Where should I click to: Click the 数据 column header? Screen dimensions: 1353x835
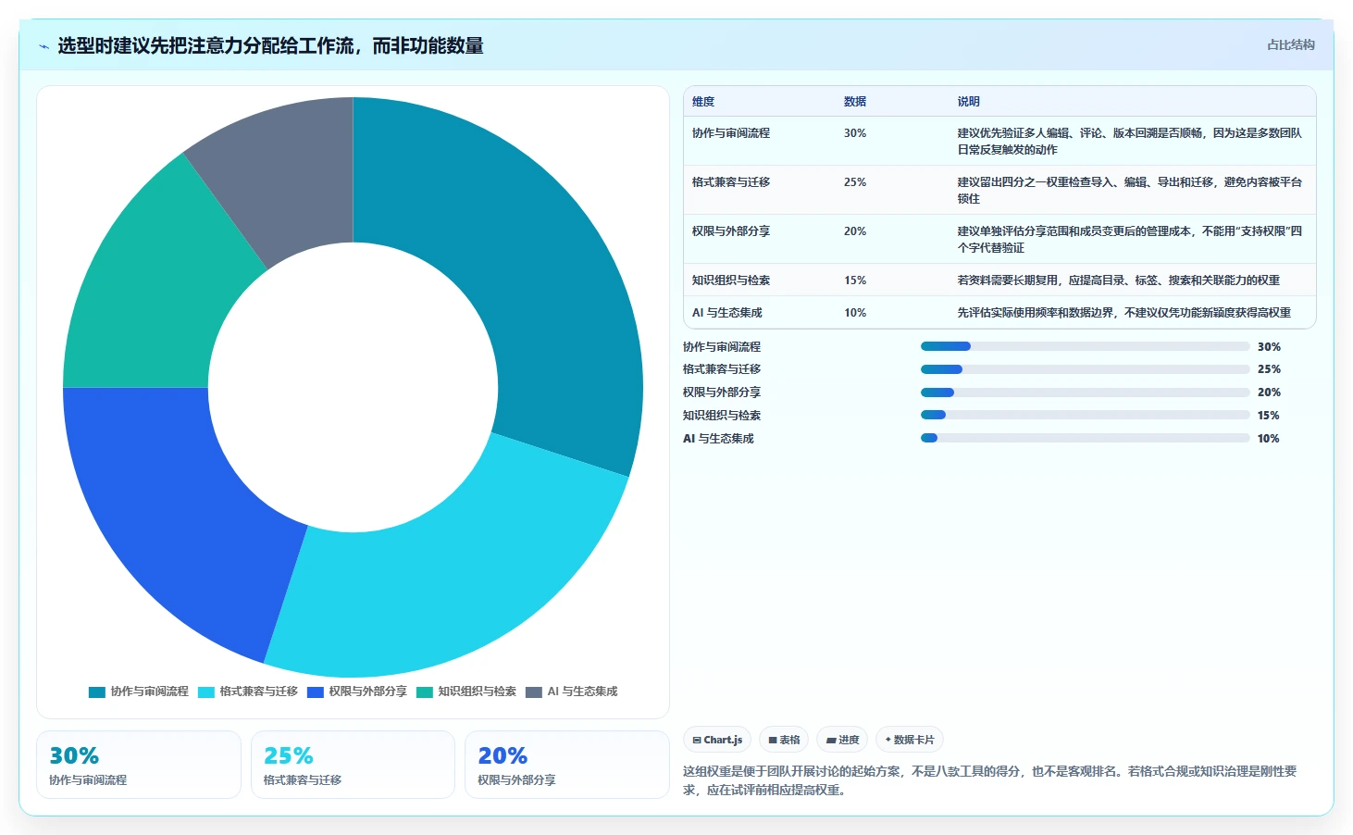tap(855, 102)
